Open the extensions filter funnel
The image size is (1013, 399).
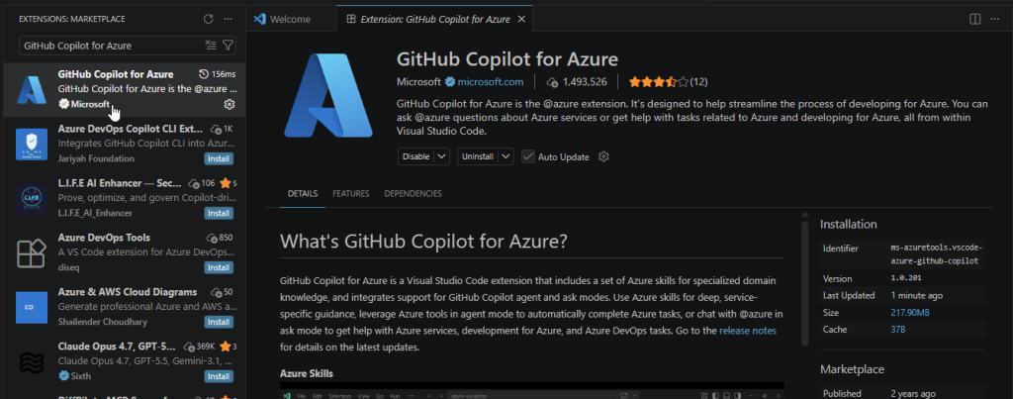[228, 46]
